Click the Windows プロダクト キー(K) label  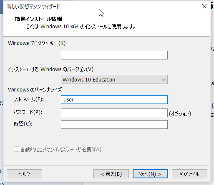tap(37, 43)
